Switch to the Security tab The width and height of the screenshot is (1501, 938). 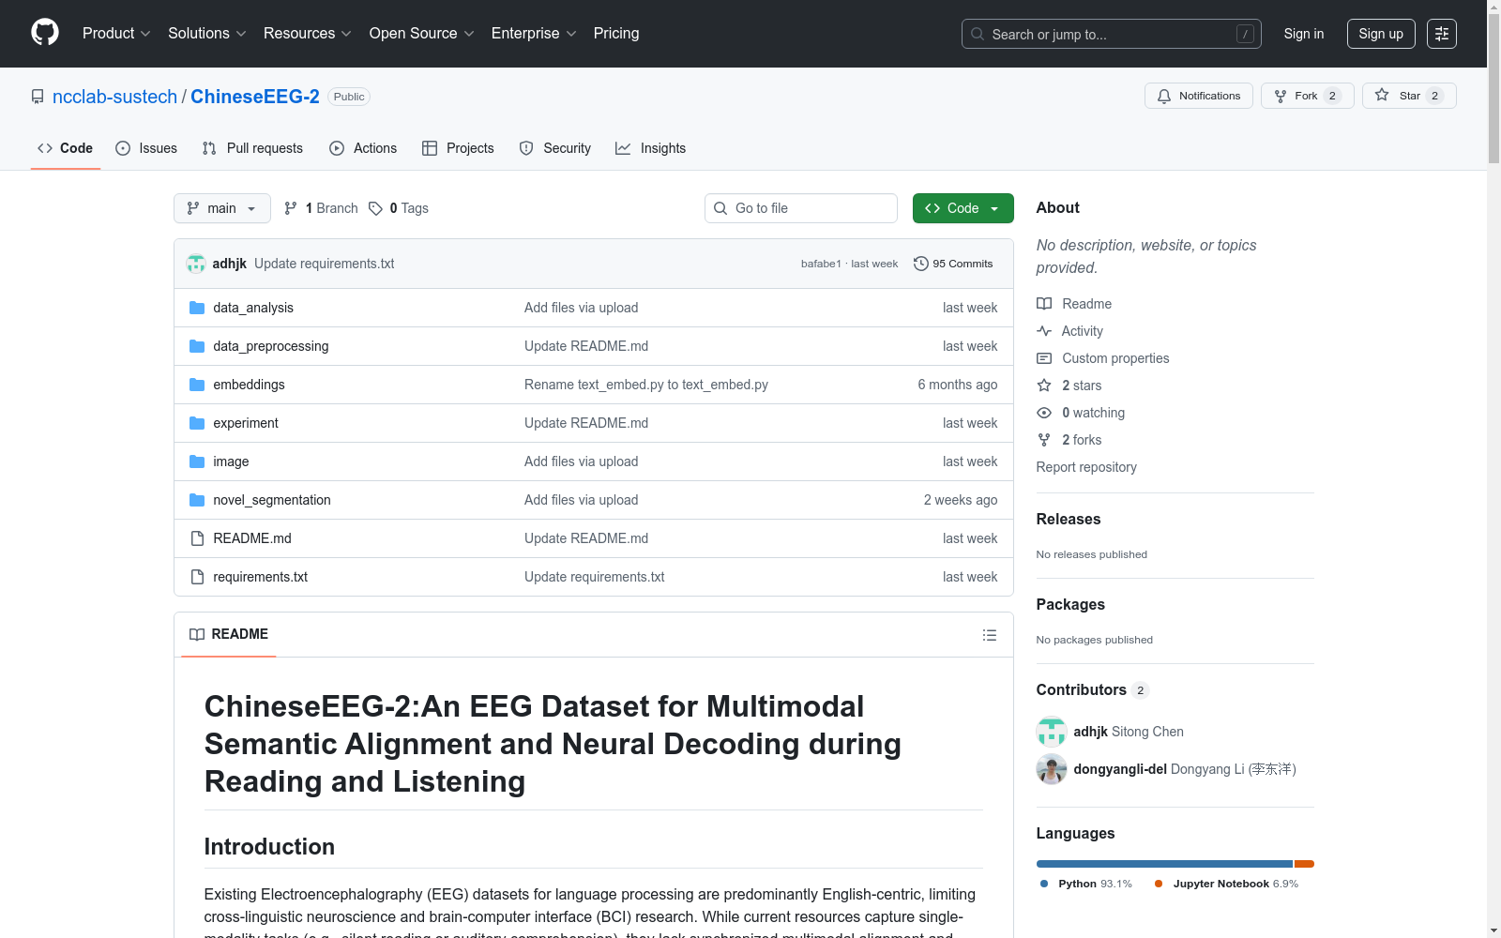tap(555, 148)
